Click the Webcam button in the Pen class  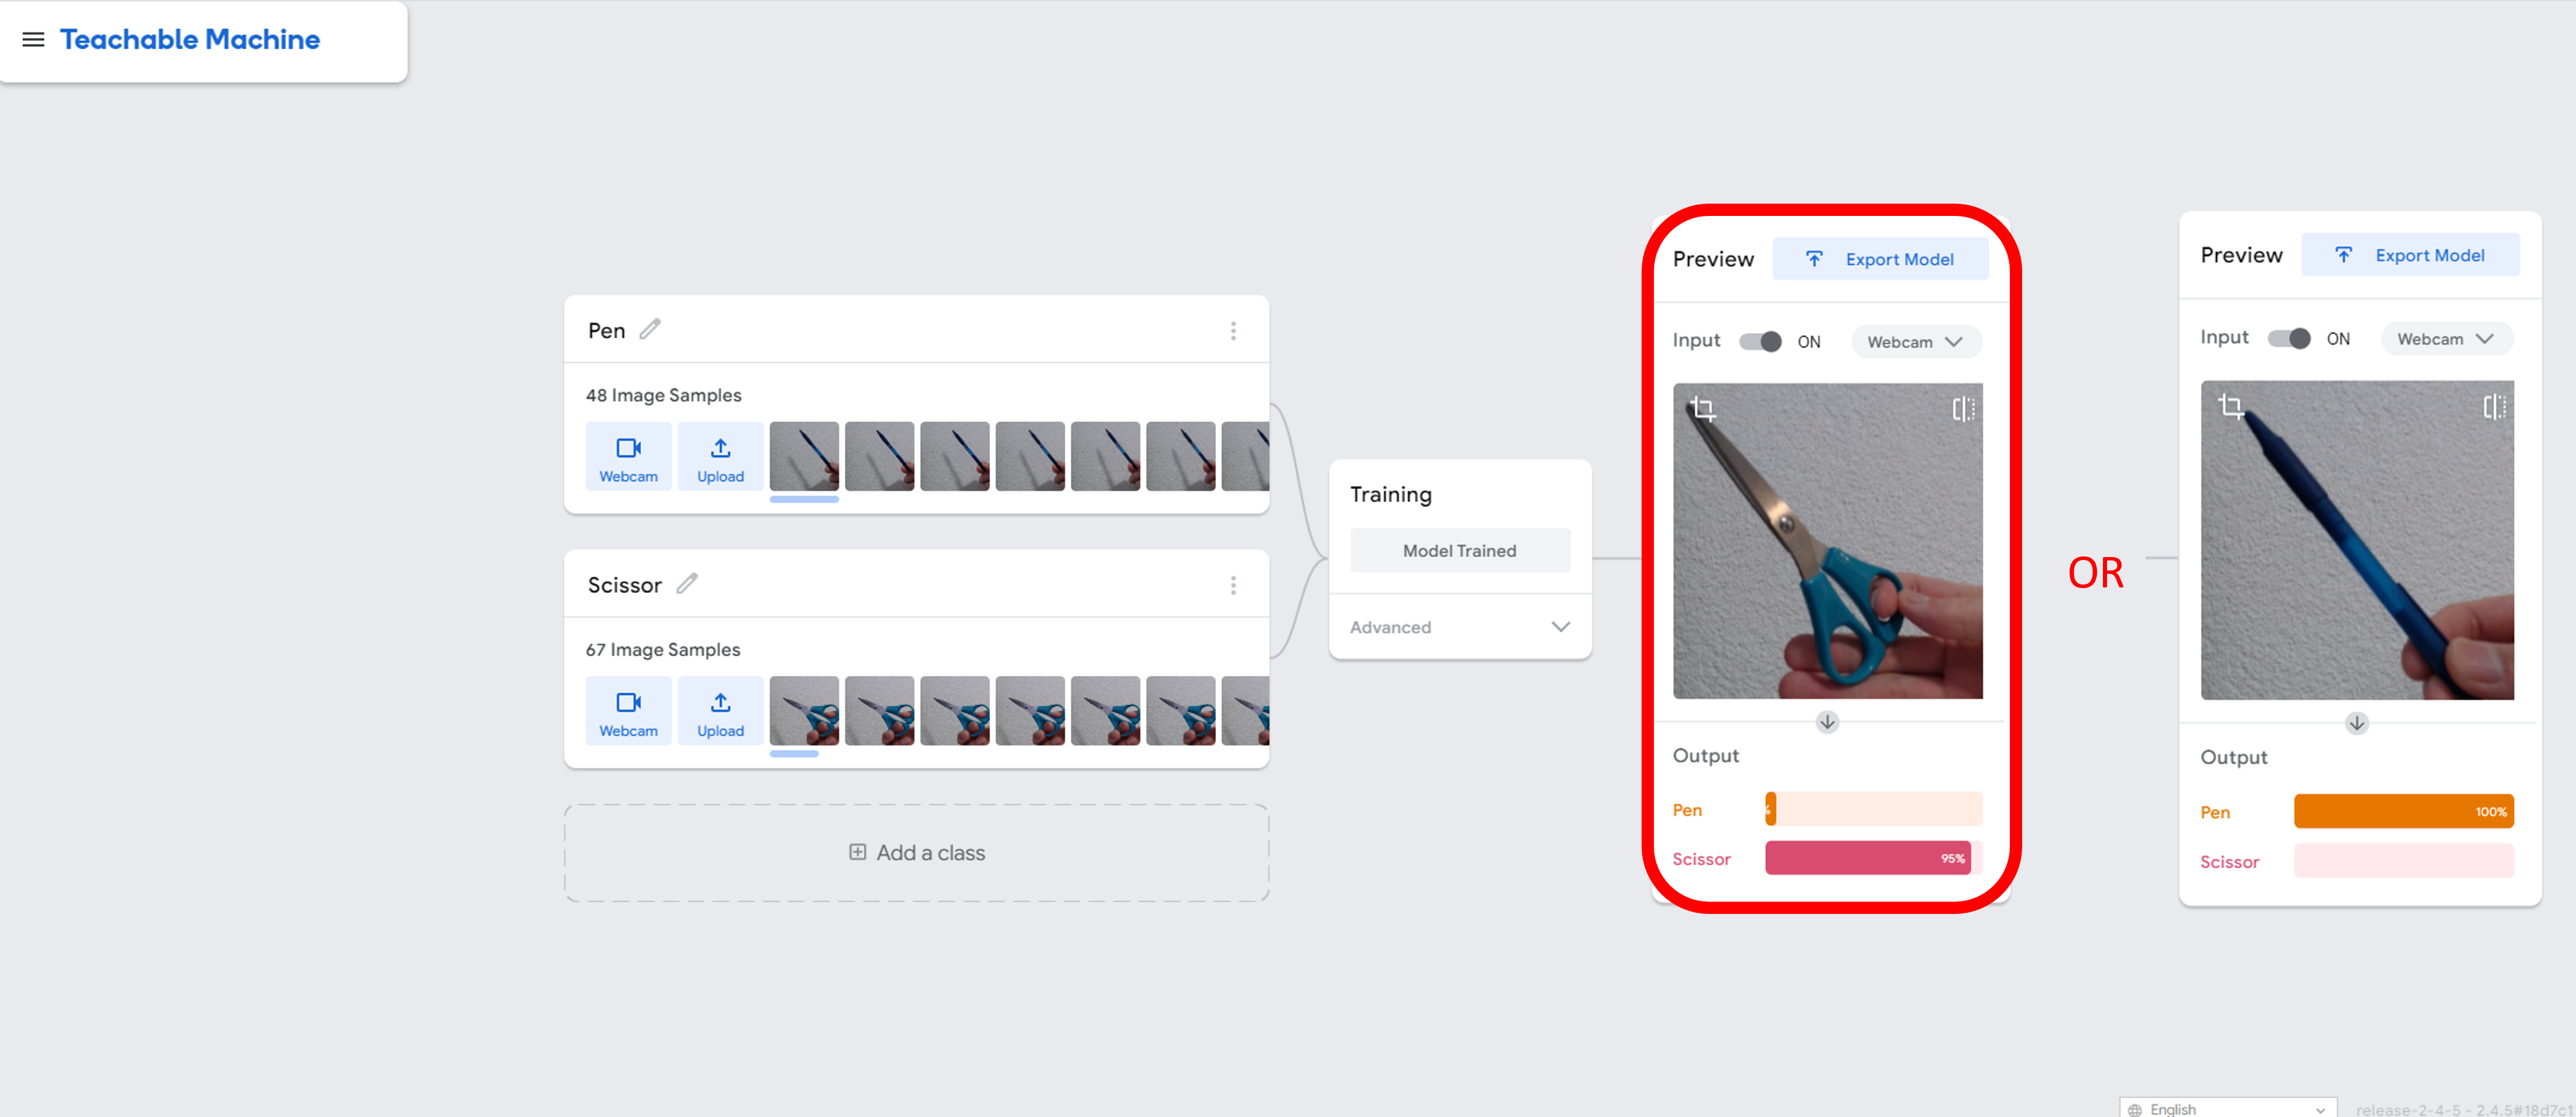tap(628, 456)
